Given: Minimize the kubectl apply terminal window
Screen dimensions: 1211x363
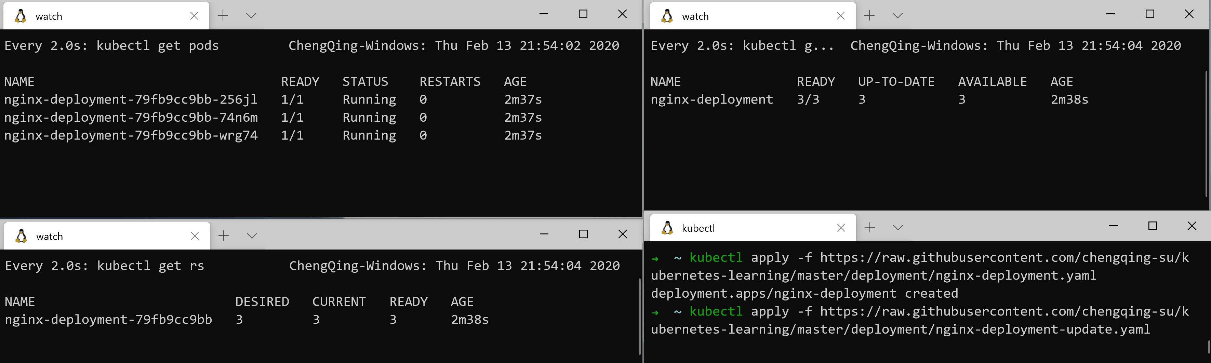Looking at the screenshot, I should coord(1113,226).
